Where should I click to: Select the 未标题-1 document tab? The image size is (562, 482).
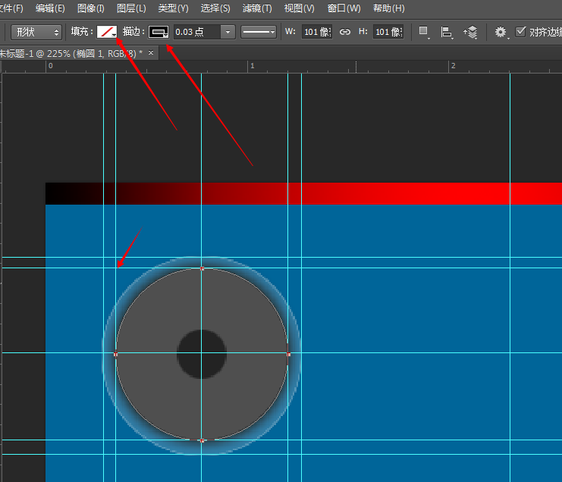pos(71,54)
